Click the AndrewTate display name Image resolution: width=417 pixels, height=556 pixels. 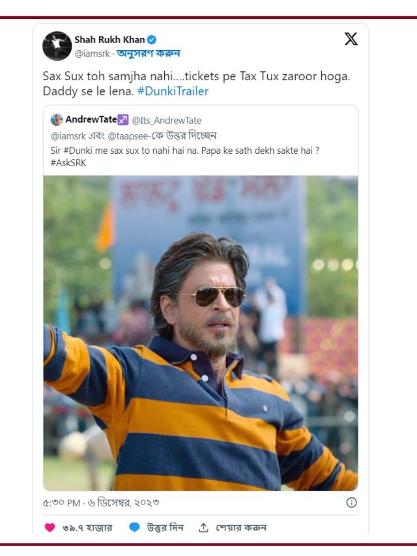[x=91, y=120]
